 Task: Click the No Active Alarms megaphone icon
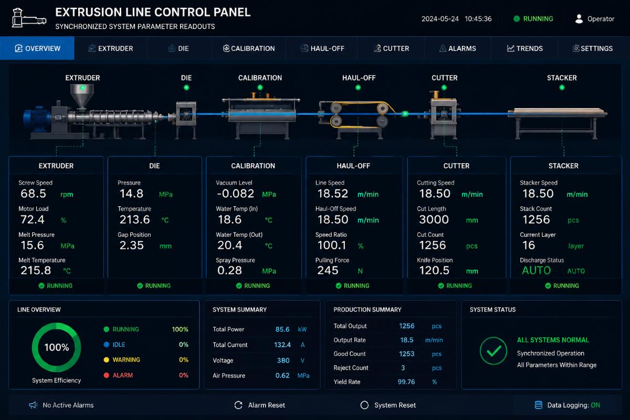(x=33, y=405)
